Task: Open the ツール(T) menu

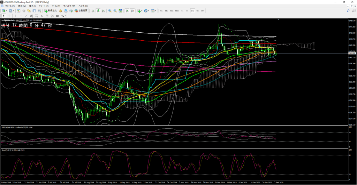Action: [56, 6]
